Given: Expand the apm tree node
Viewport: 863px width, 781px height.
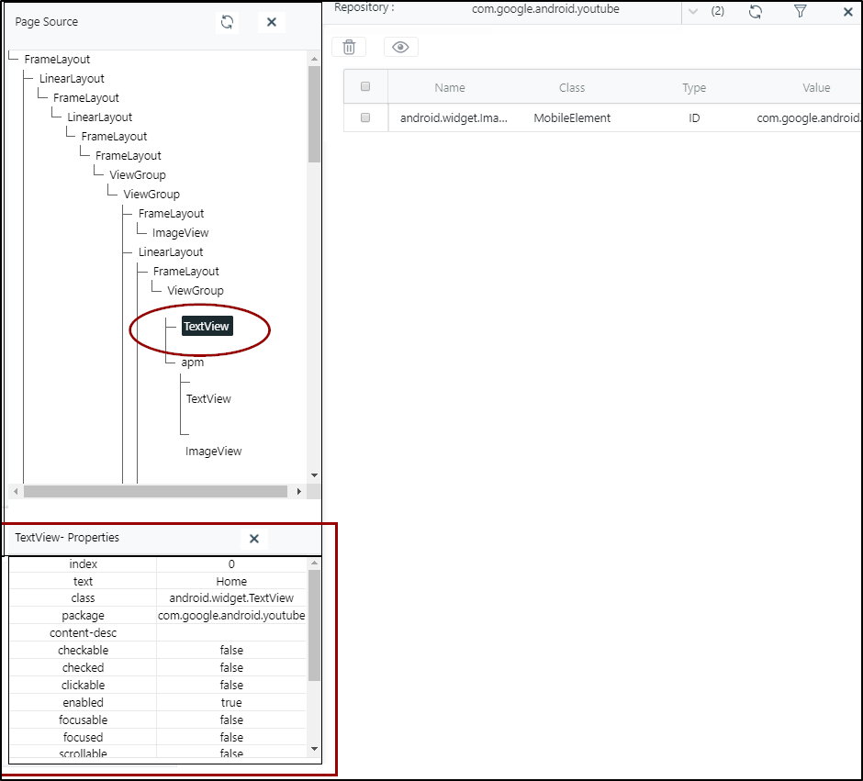Looking at the screenshot, I should [192, 363].
